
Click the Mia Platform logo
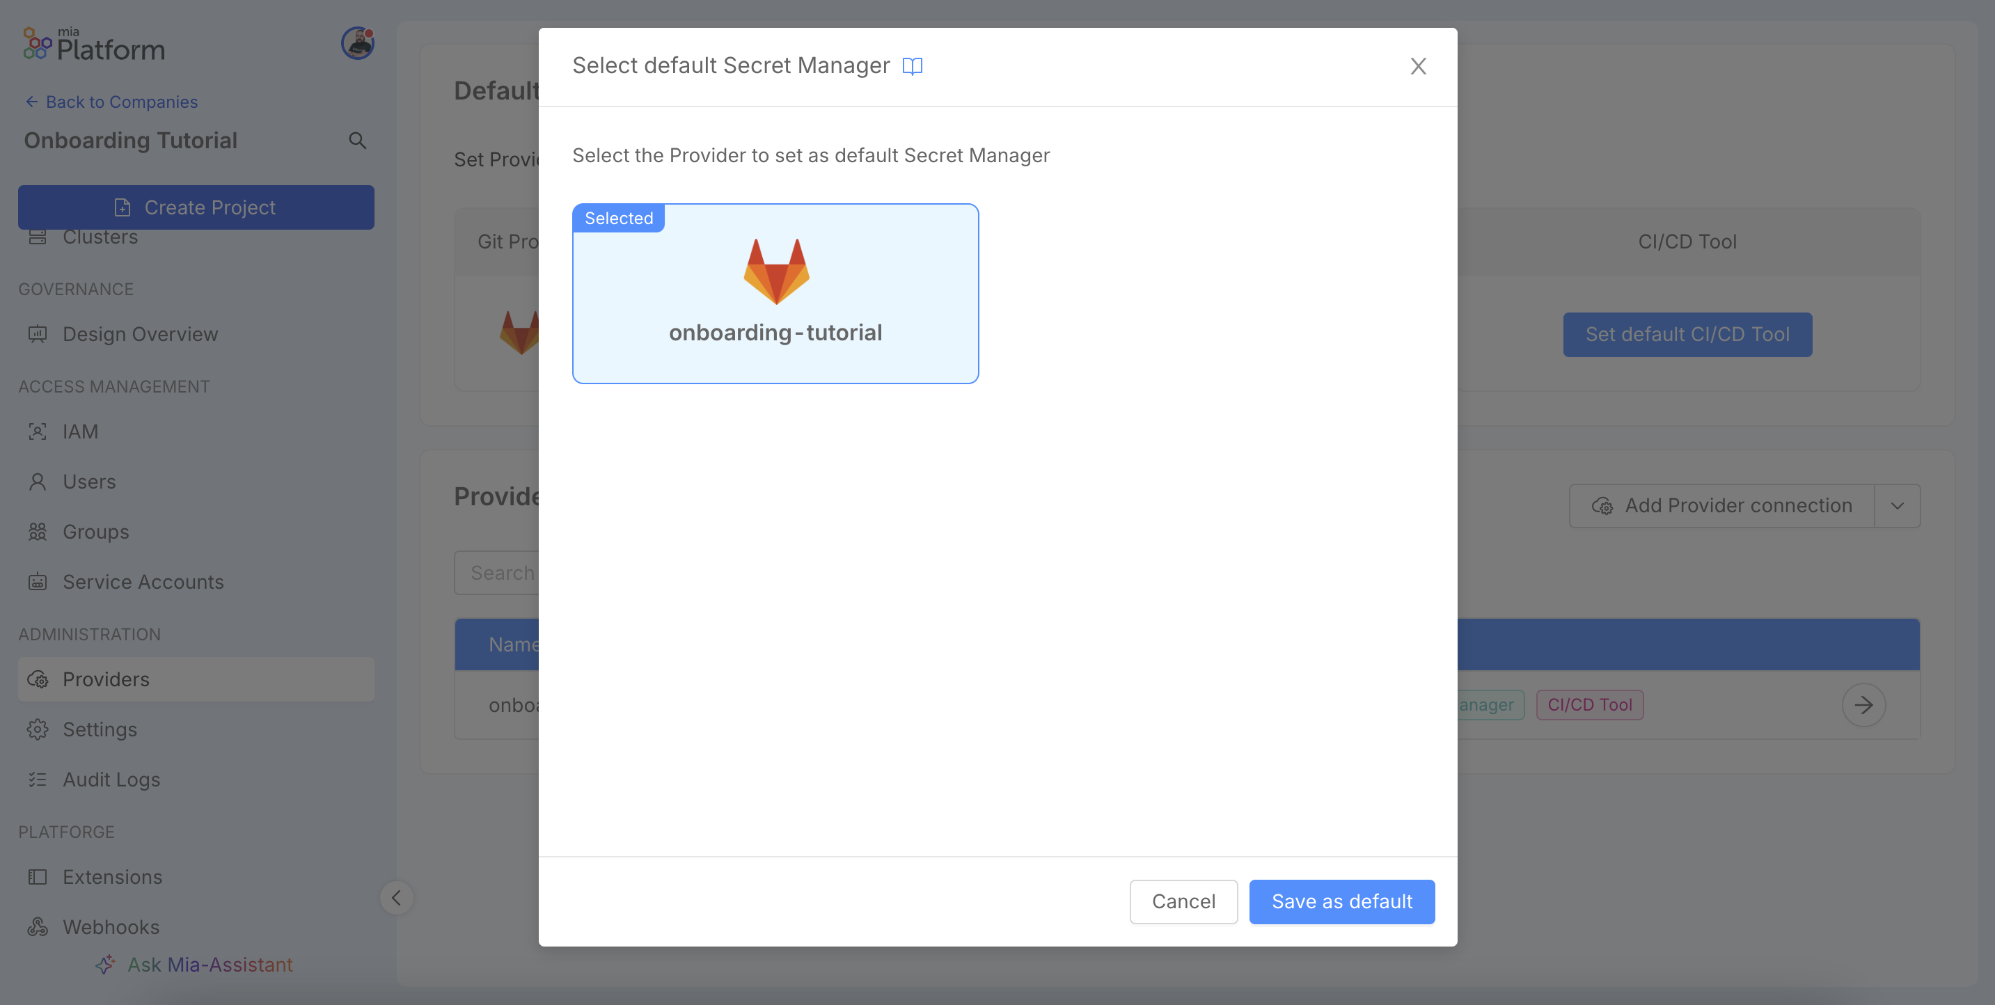(94, 44)
